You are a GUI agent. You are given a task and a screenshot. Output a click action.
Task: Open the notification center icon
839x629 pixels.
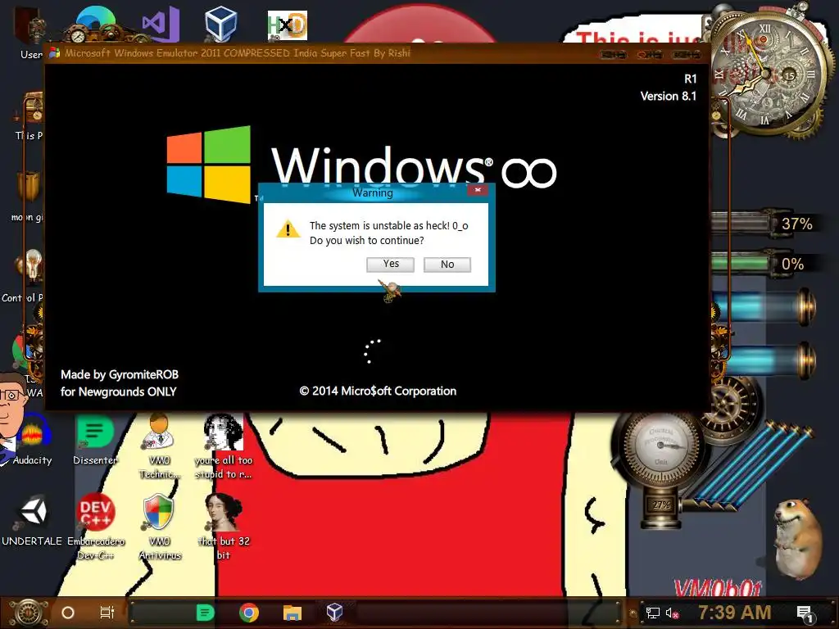point(805,613)
